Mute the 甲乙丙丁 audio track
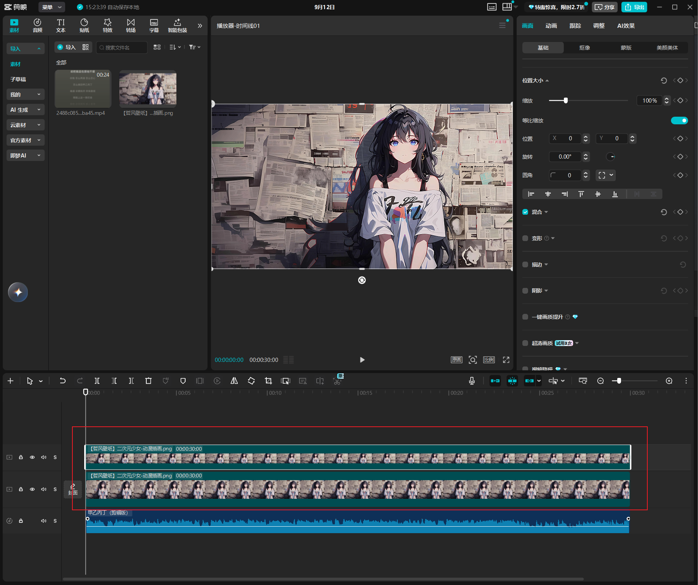 [x=44, y=521]
